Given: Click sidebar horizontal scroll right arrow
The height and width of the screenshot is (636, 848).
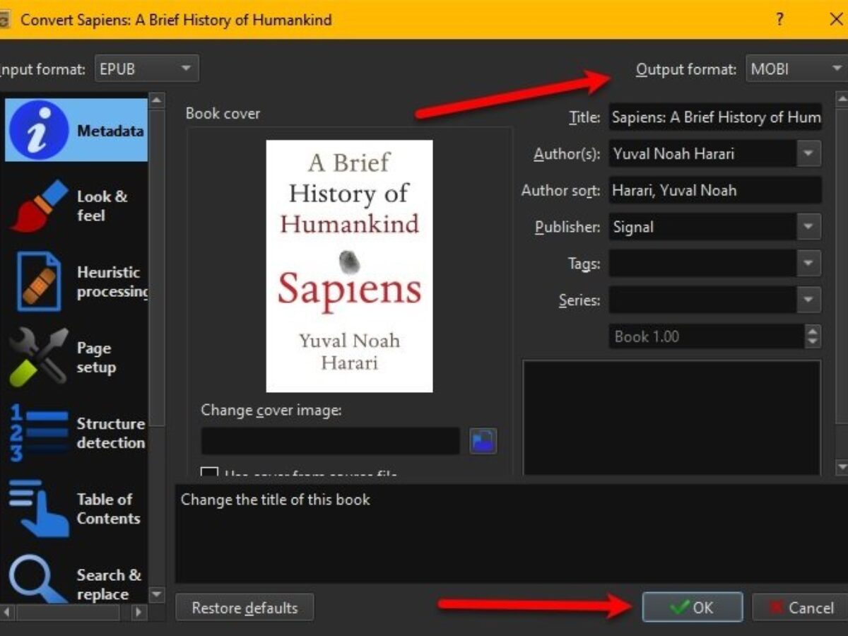Looking at the screenshot, I should point(139,613).
